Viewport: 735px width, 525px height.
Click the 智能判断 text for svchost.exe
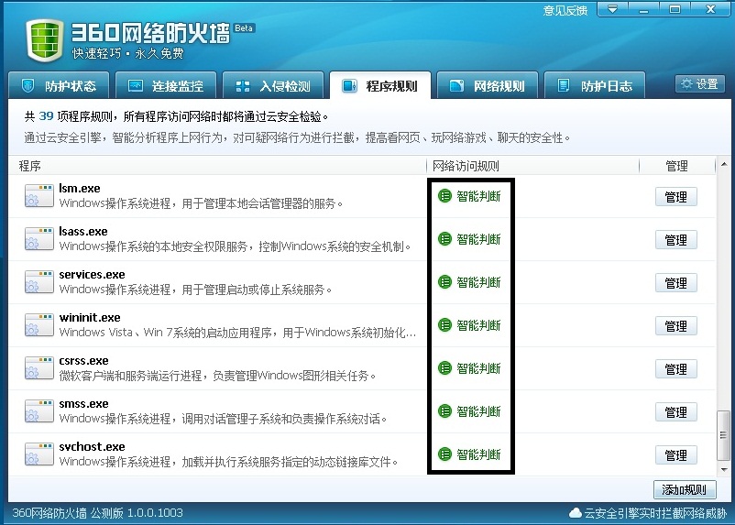[x=478, y=454]
